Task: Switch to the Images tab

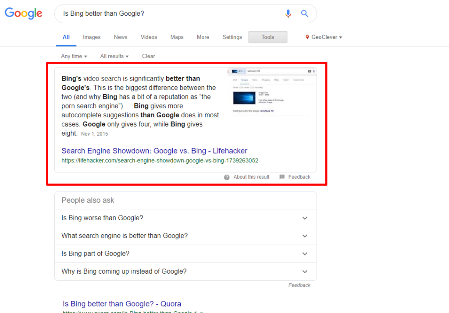Action: pos(92,37)
